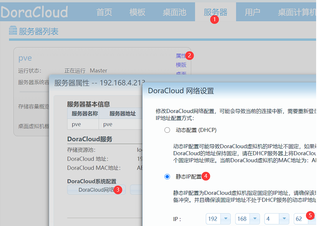The height and width of the screenshot is (226, 317).
Task: Open the 桌面池 tab
Action: coord(174,12)
